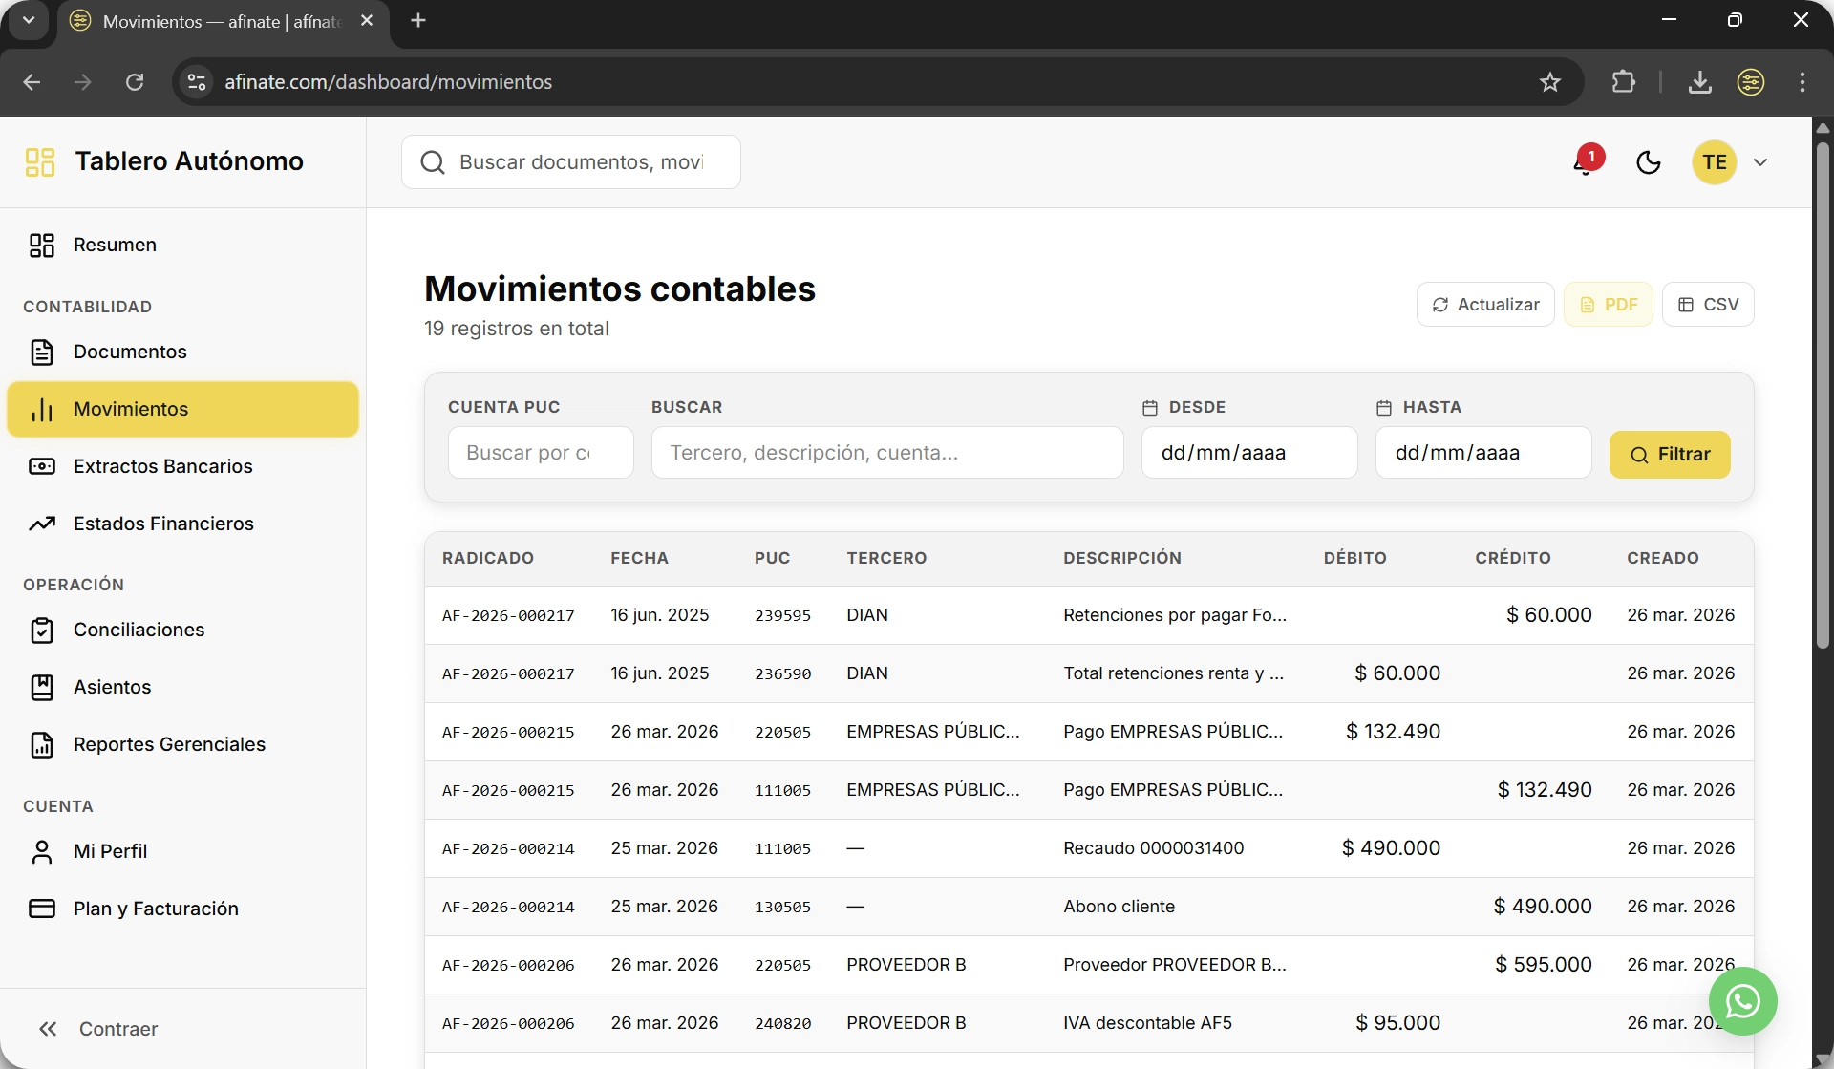Click the Extractos Bancarios icon
This screenshot has width=1834, height=1069.
44,466
